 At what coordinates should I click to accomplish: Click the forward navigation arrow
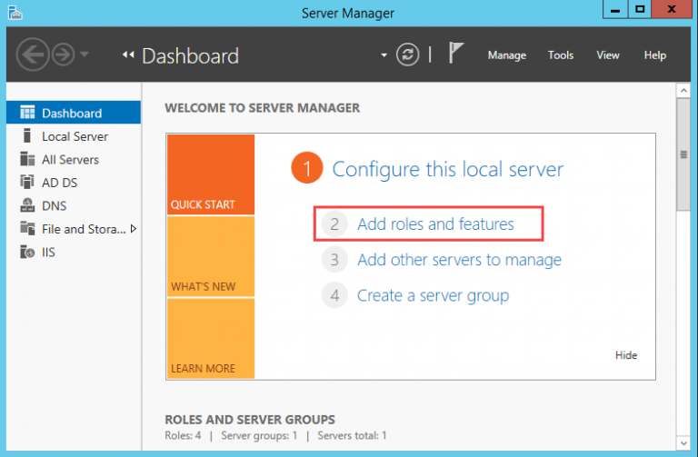coord(63,55)
